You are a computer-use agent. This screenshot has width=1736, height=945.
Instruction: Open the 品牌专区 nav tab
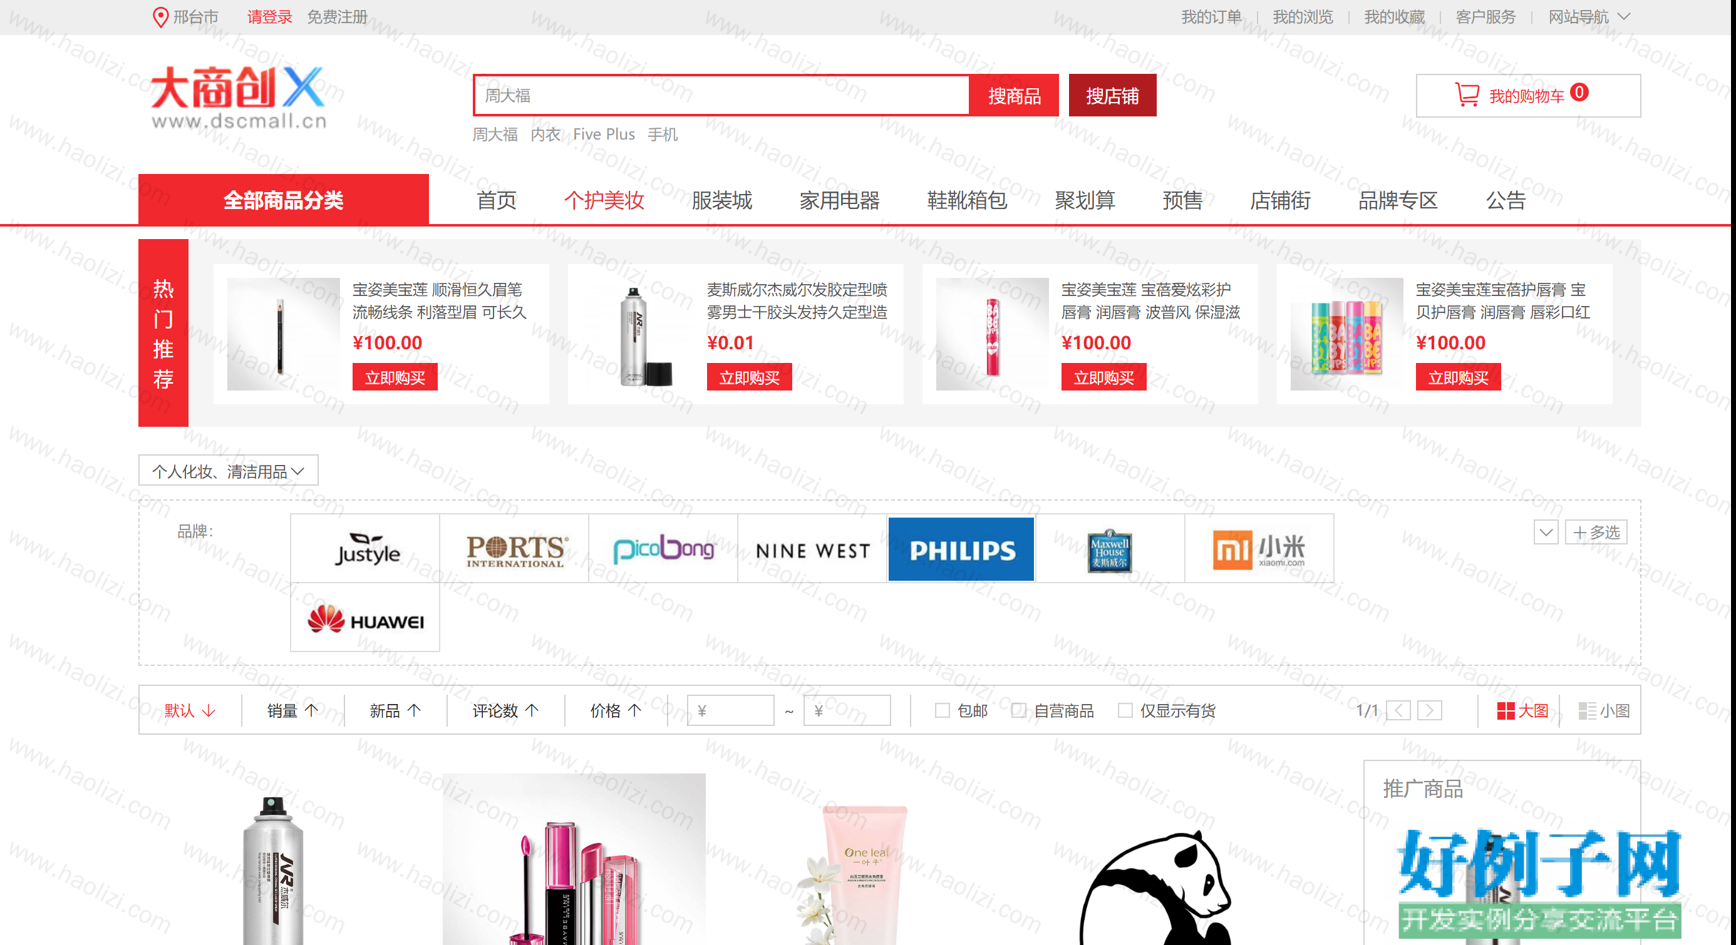pos(1398,200)
